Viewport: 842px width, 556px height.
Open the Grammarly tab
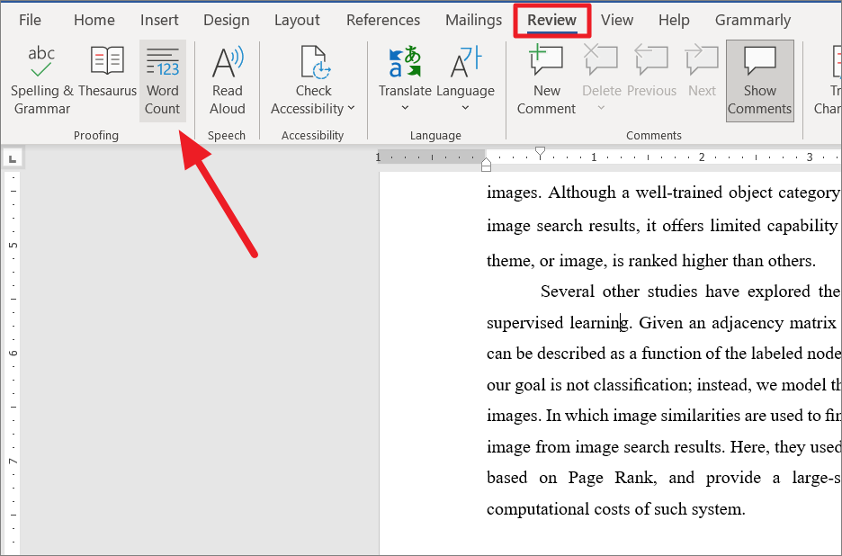(753, 20)
